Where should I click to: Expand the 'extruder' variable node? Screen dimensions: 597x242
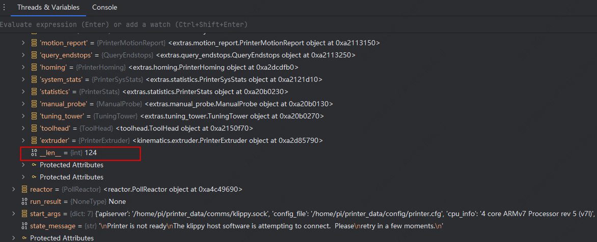click(x=23, y=140)
